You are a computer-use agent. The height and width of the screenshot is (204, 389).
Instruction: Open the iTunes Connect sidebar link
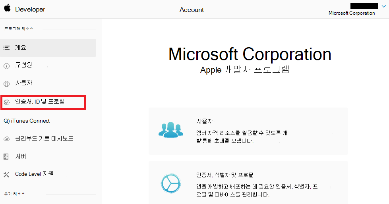tap(27, 121)
